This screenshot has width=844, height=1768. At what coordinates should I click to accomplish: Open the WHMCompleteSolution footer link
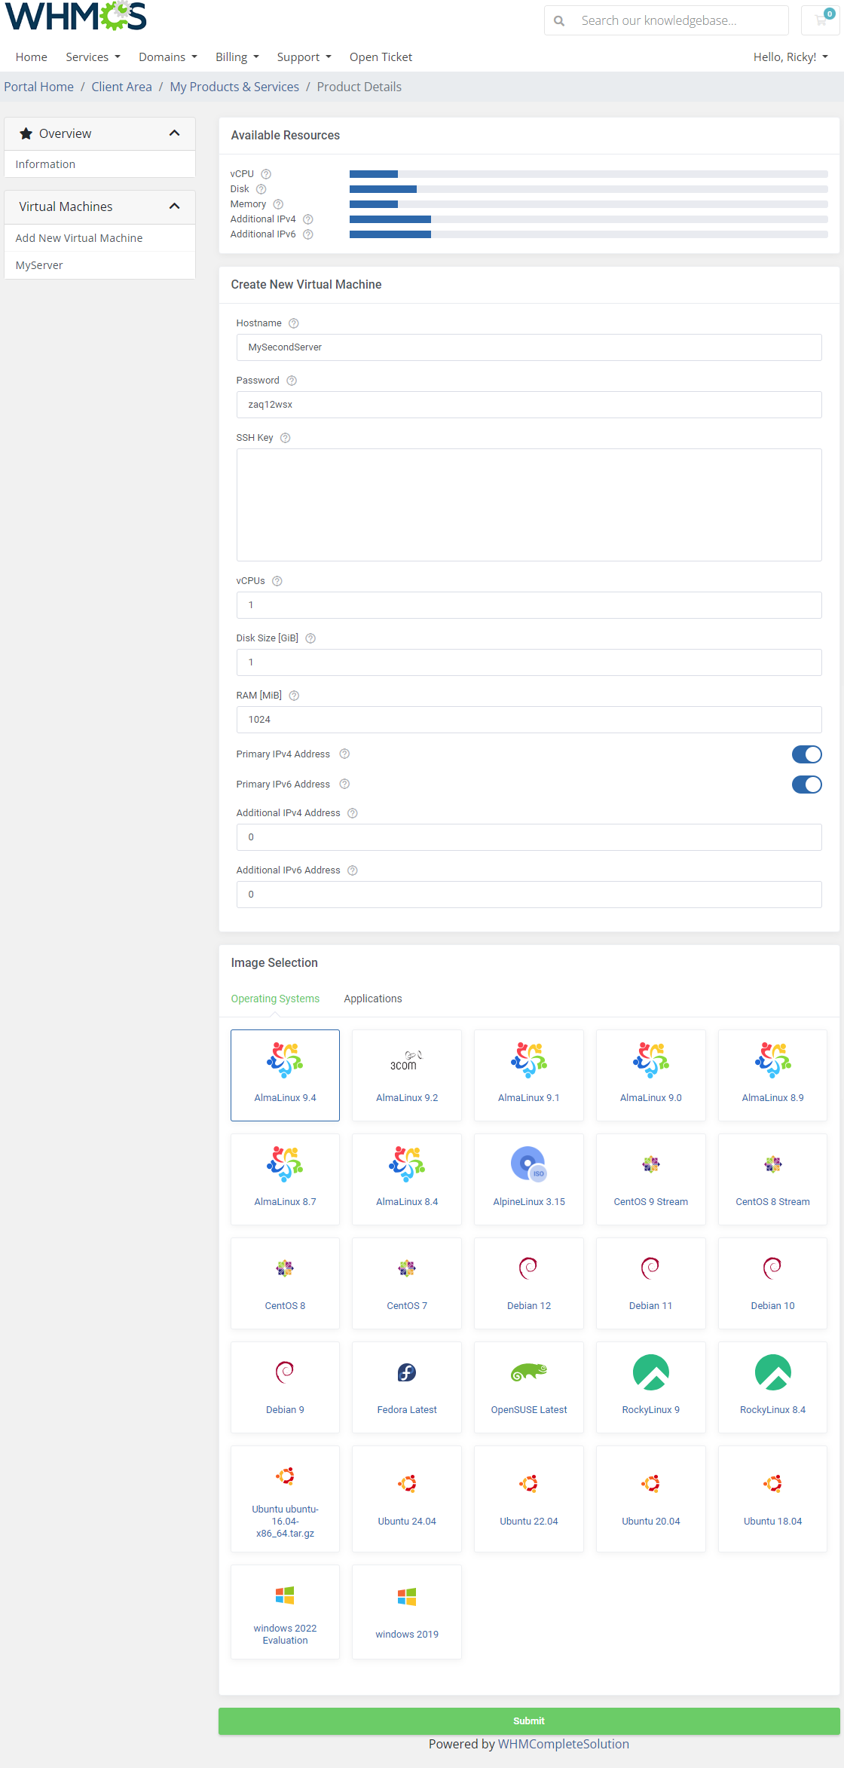[x=564, y=1744]
